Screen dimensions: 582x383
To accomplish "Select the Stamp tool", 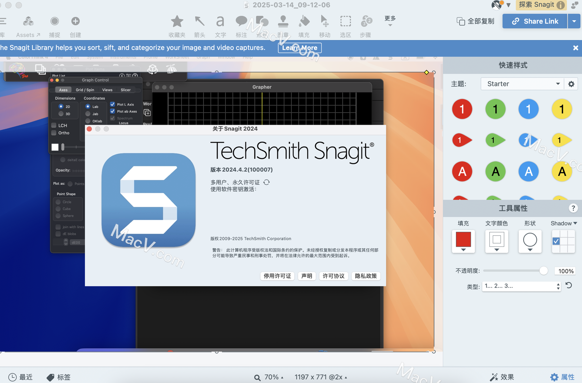I will click(x=283, y=21).
